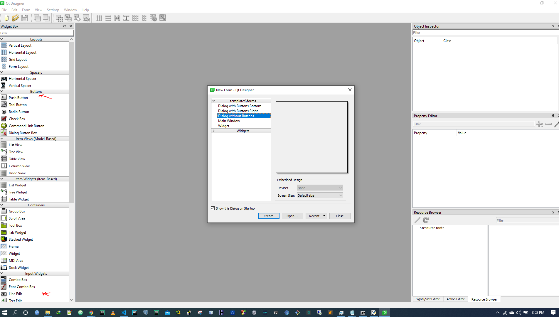The image size is (559, 317).
Task: Select Main Window template
Action: (x=229, y=121)
